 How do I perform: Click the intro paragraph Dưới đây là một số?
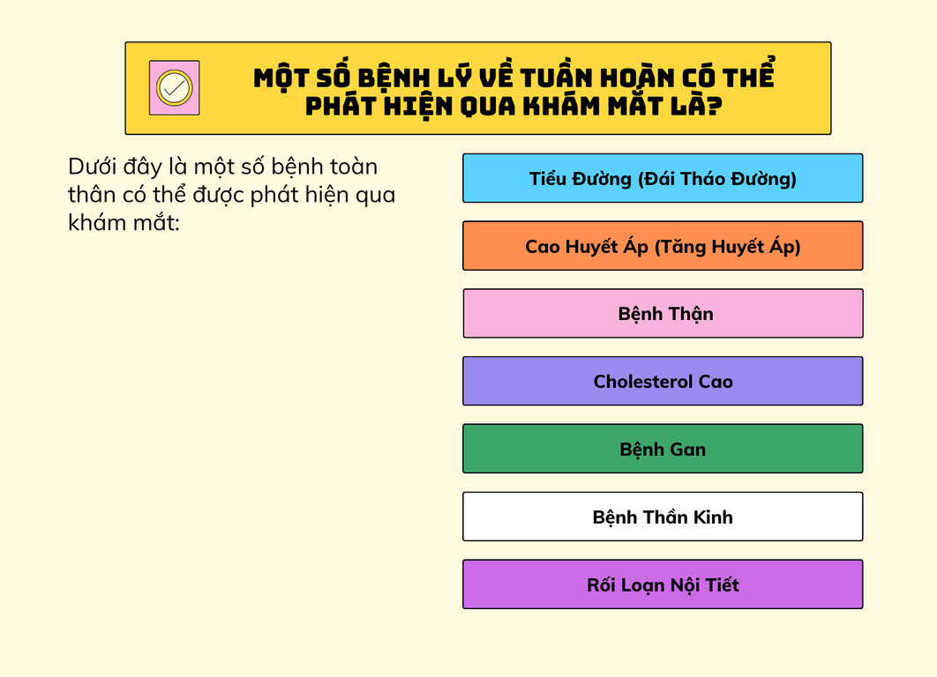(231, 195)
